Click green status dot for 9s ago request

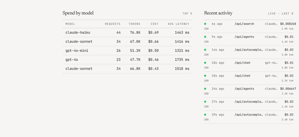[x=205, y=37]
